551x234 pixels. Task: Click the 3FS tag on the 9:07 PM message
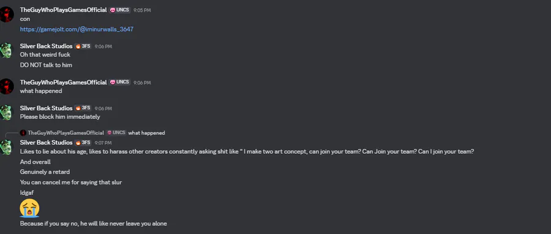[83, 143]
